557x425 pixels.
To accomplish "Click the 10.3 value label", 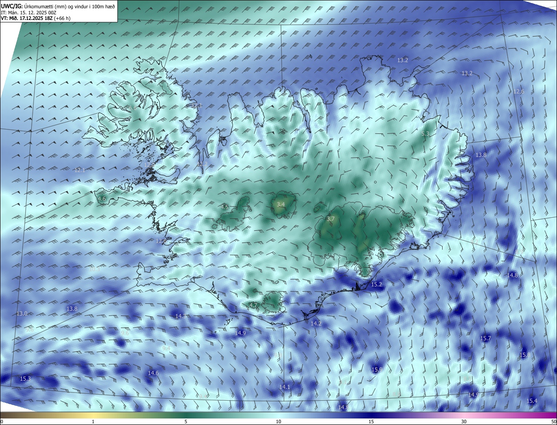I will (x=94, y=269).
